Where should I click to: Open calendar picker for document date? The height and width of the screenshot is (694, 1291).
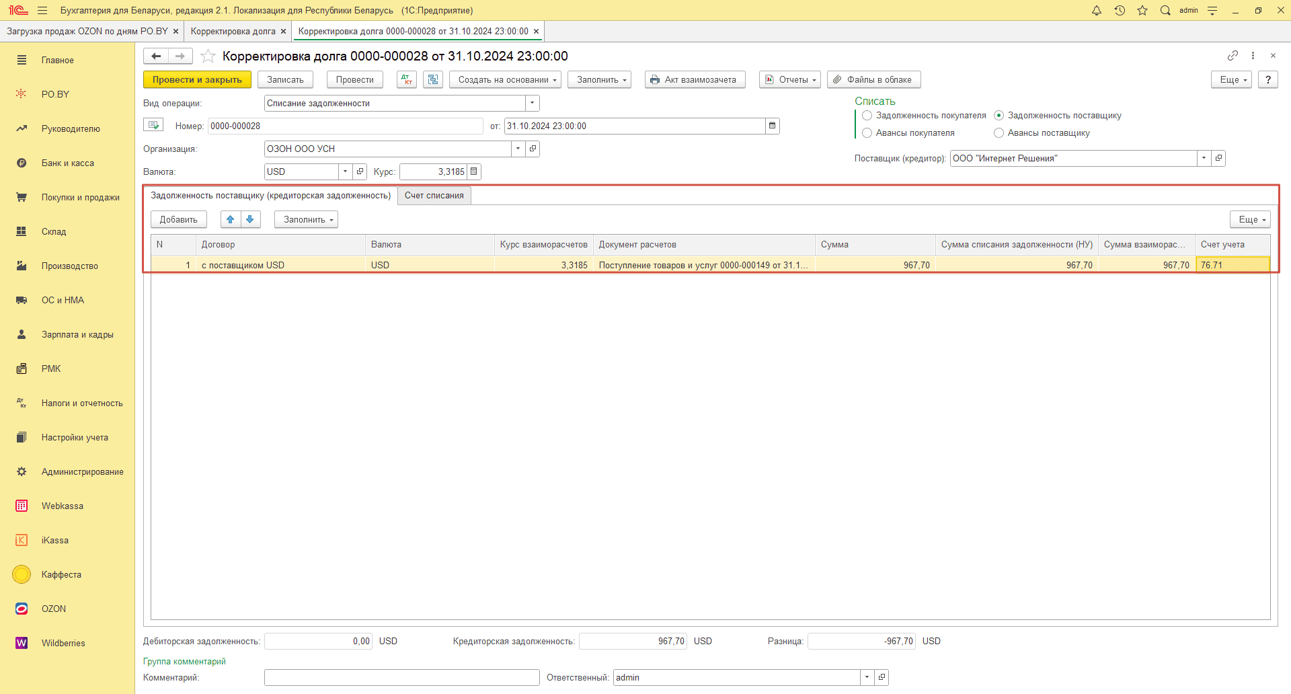772,126
